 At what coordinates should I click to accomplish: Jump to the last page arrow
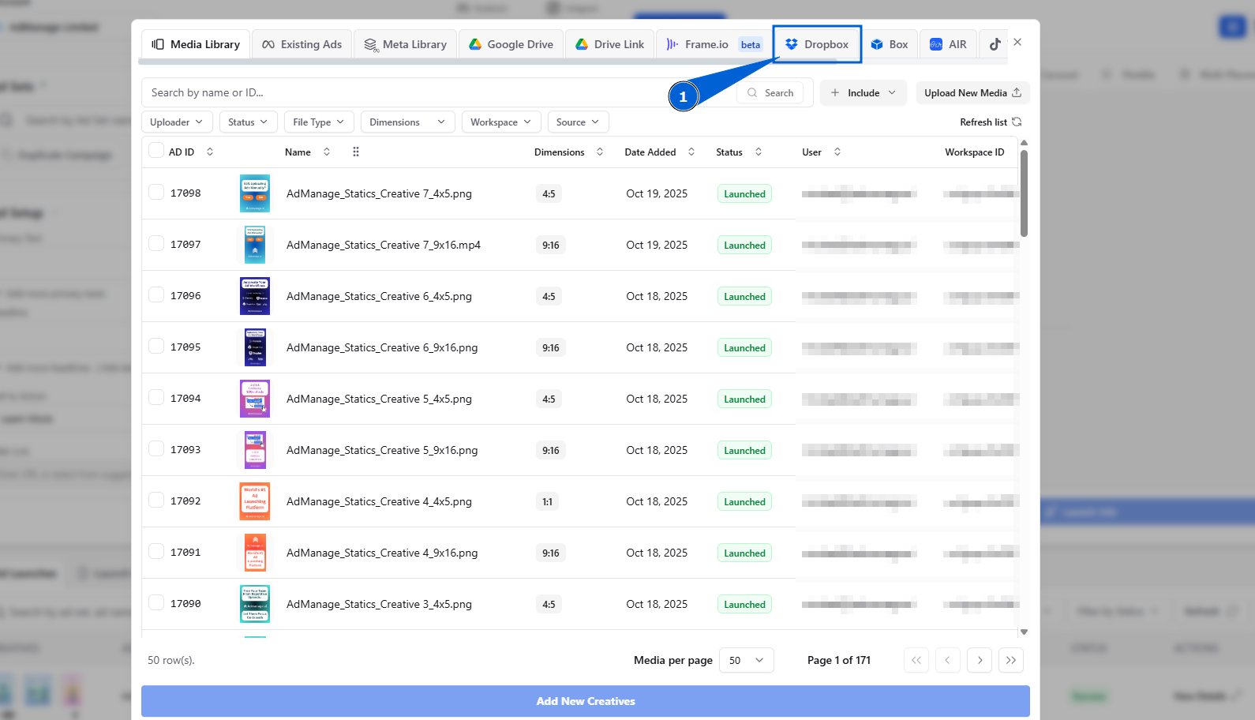click(x=1011, y=660)
